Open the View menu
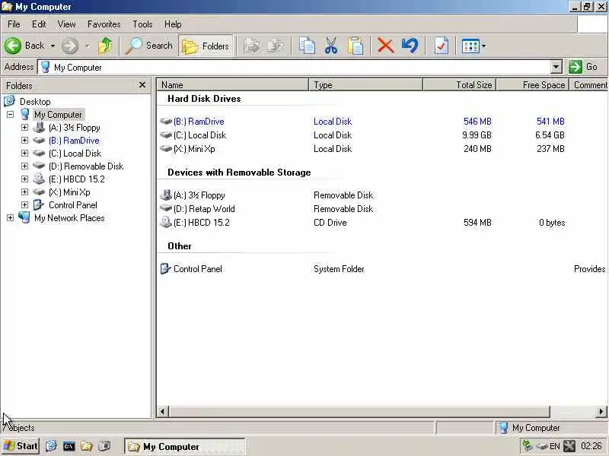 66,24
